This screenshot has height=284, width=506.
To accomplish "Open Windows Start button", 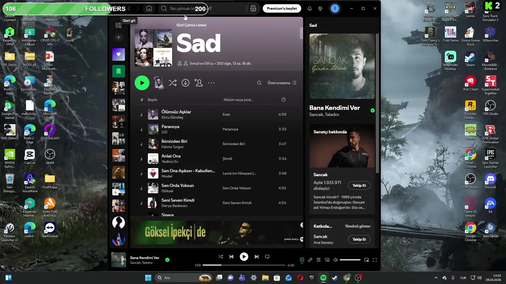I will click(x=148, y=278).
